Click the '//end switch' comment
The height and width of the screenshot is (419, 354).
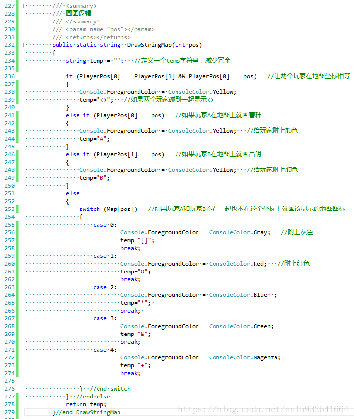pyautogui.click(x=110, y=389)
